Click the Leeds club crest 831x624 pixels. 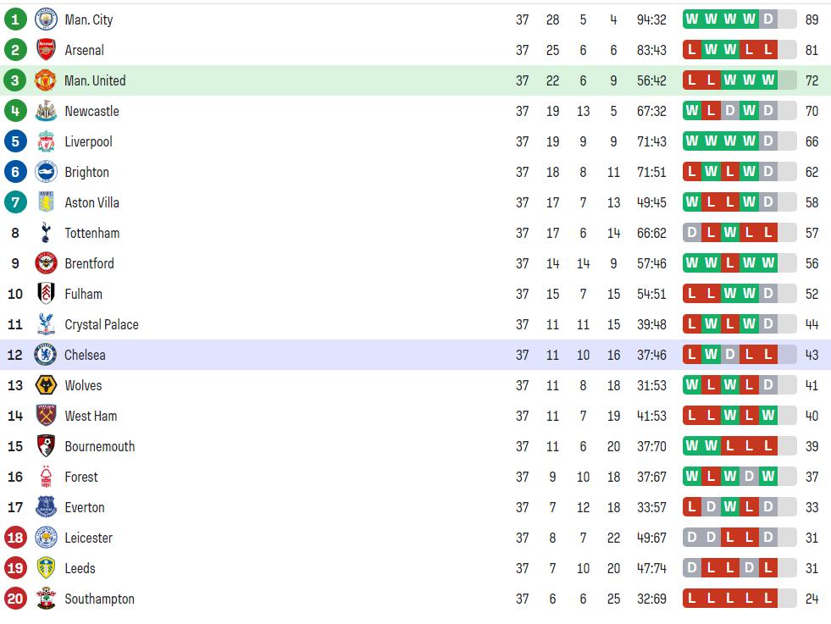click(46, 568)
